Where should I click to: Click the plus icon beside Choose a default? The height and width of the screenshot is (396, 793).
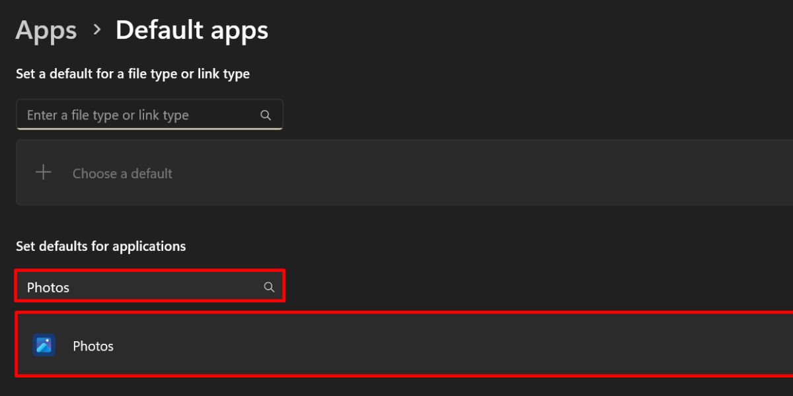[42, 172]
